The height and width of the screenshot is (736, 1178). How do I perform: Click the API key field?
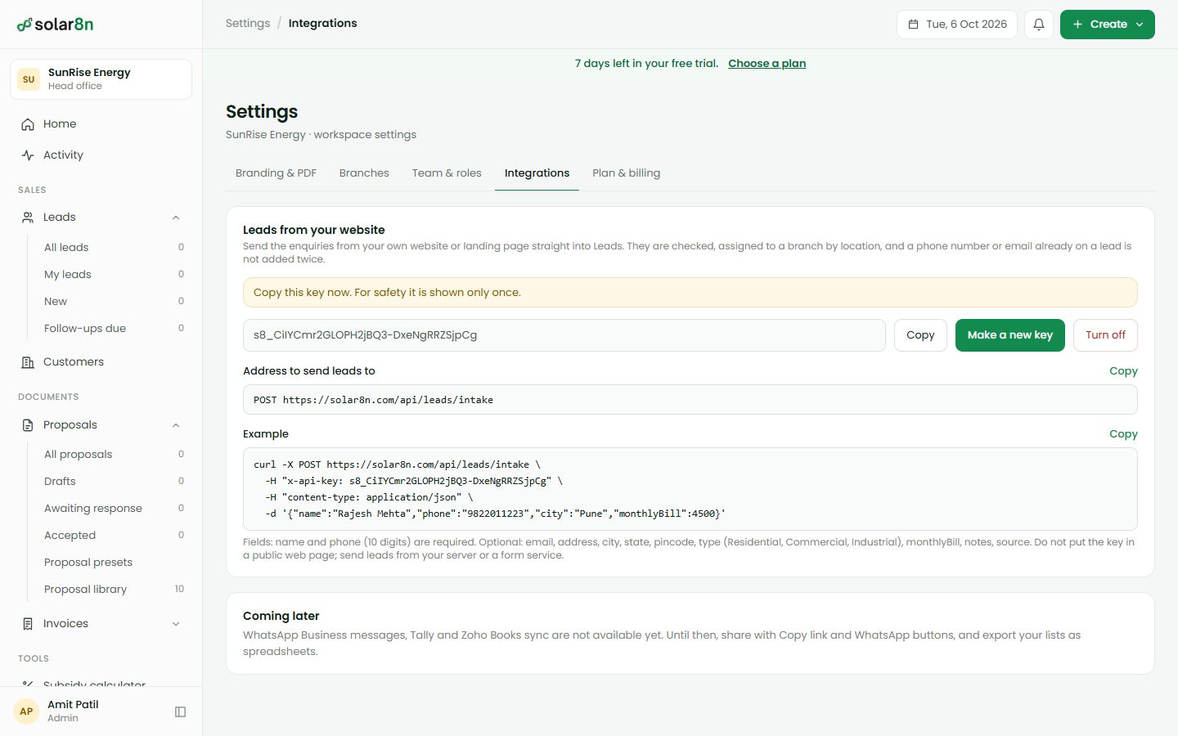click(x=564, y=335)
